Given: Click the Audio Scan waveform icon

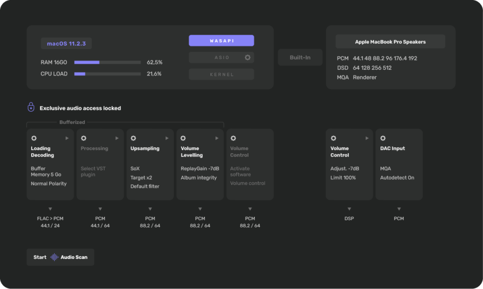Looking at the screenshot, I should pos(54,257).
